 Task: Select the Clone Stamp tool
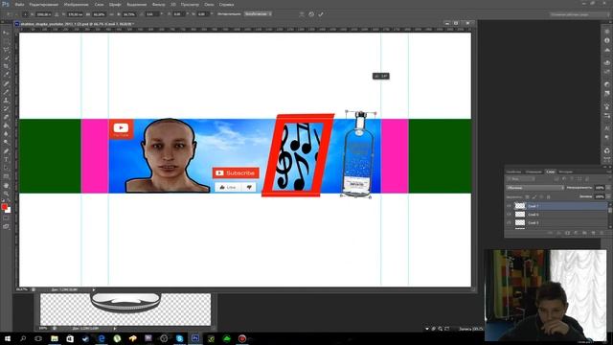pyautogui.click(x=6, y=100)
